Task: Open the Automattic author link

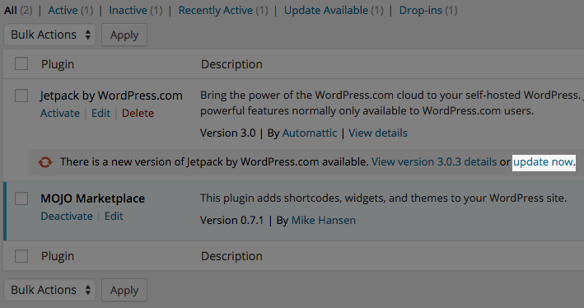Action: pos(310,133)
